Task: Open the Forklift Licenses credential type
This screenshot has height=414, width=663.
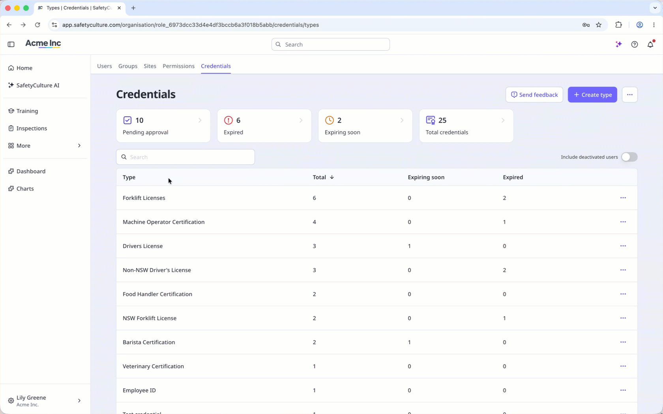Action: pyautogui.click(x=144, y=198)
